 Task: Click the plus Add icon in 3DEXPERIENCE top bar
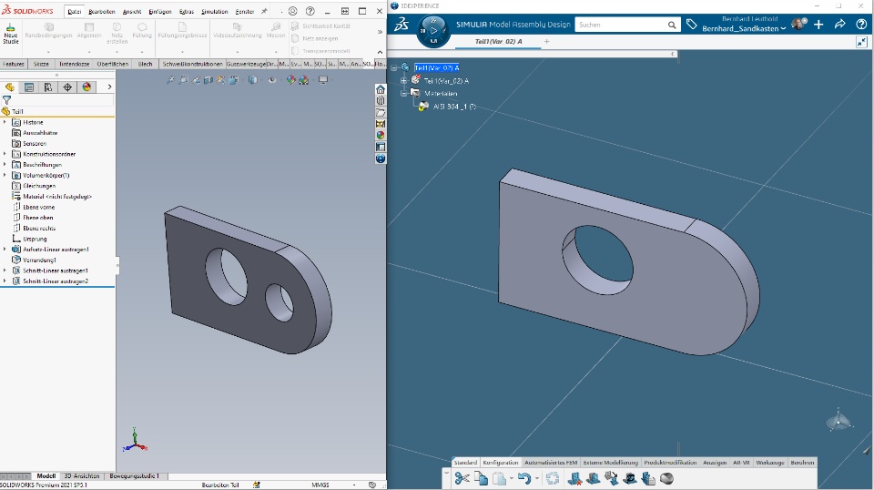(818, 25)
